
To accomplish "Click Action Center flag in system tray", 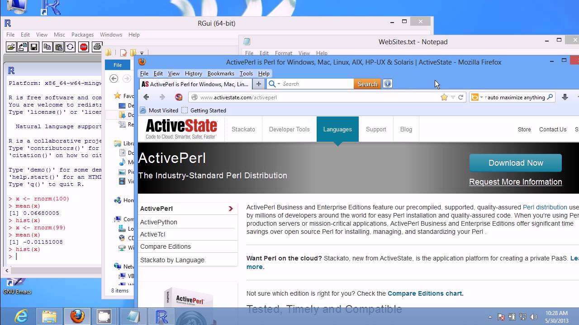I will (x=501, y=317).
